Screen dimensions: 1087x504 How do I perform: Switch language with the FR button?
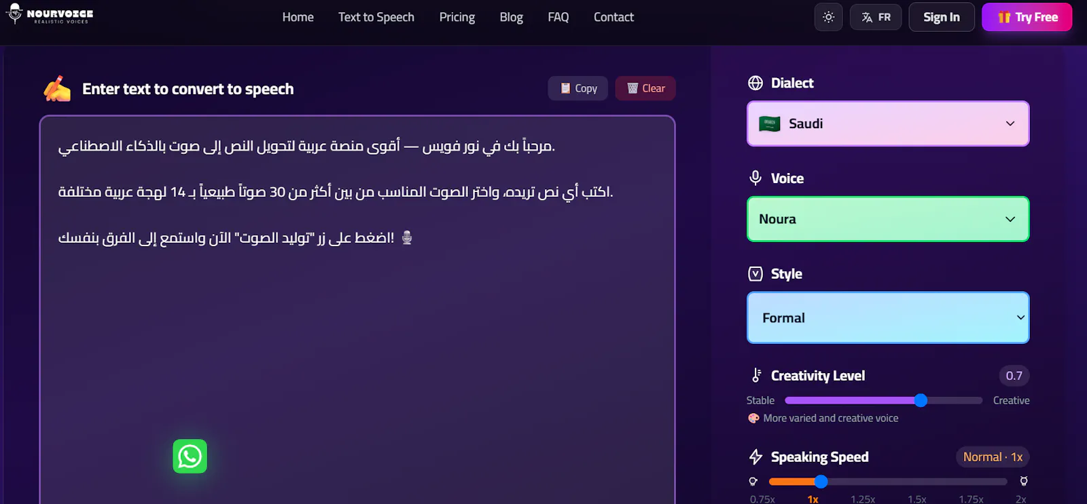(876, 17)
